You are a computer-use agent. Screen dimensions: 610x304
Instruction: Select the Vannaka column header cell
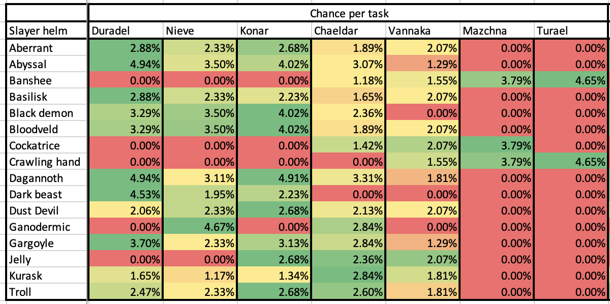[423, 31]
